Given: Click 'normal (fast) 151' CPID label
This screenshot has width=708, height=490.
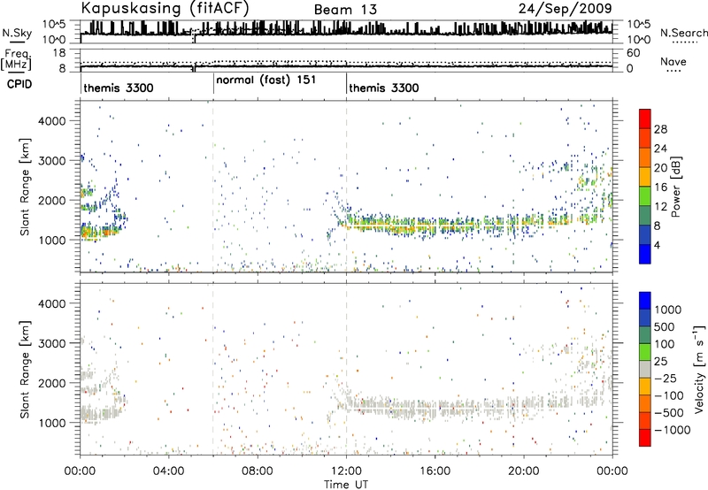Looking at the screenshot, I should pyautogui.click(x=266, y=80).
